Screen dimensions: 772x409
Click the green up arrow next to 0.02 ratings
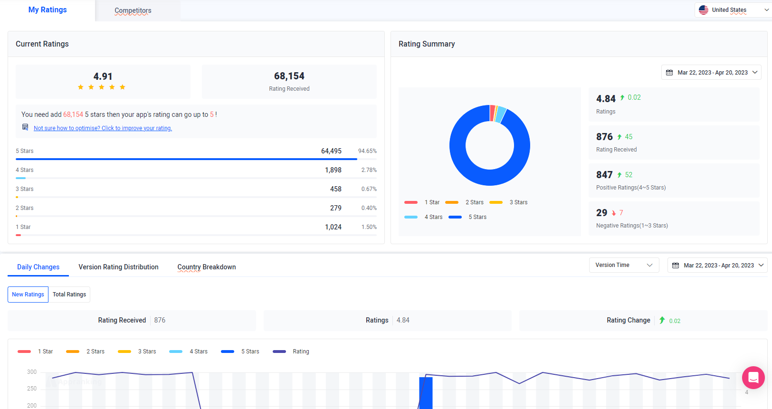pyautogui.click(x=622, y=97)
